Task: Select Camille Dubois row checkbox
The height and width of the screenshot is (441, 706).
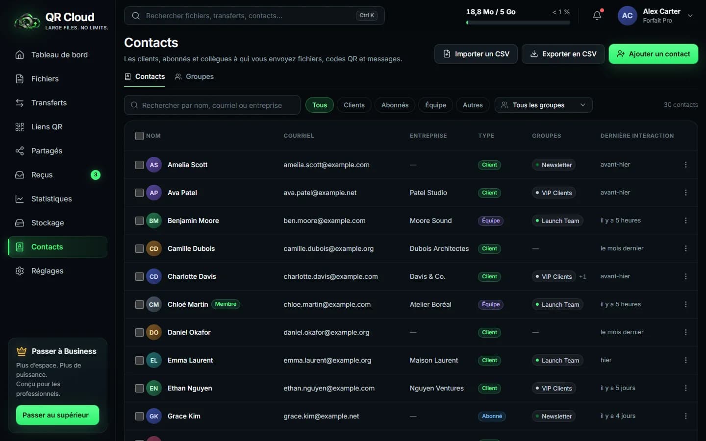Action: coord(139,248)
